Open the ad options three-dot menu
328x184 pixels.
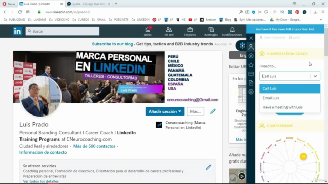[231, 44]
